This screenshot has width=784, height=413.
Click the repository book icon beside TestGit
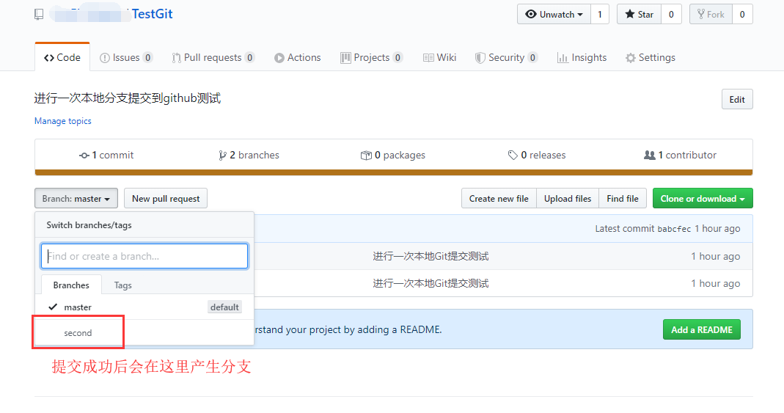click(x=39, y=15)
